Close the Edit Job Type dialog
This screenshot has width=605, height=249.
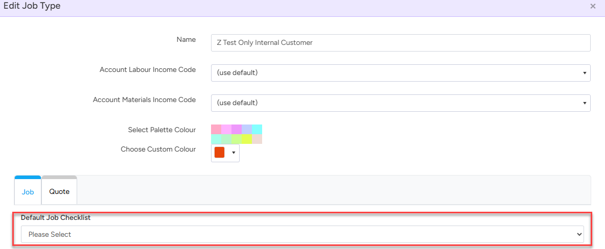pyautogui.click(x=593, y=6)
